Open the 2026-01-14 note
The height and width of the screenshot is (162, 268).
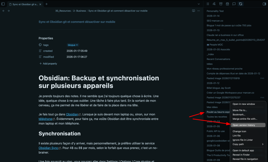[213, 16]
